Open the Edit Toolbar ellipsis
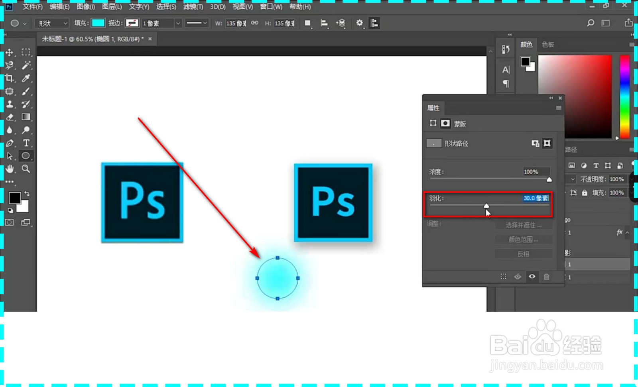 [10, 182]
